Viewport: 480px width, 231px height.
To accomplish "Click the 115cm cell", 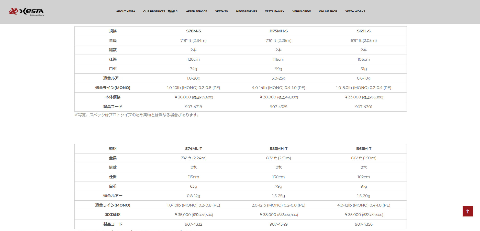I will [x=194, y=177].
